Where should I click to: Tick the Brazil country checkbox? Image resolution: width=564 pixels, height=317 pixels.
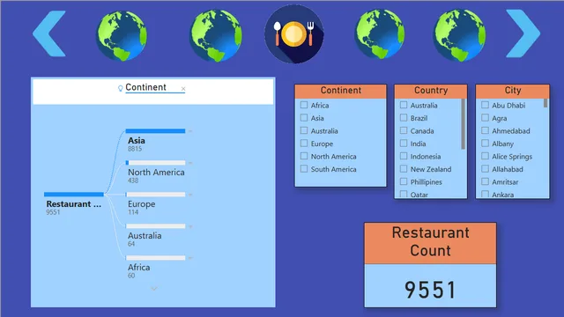(x=404, y=117)
